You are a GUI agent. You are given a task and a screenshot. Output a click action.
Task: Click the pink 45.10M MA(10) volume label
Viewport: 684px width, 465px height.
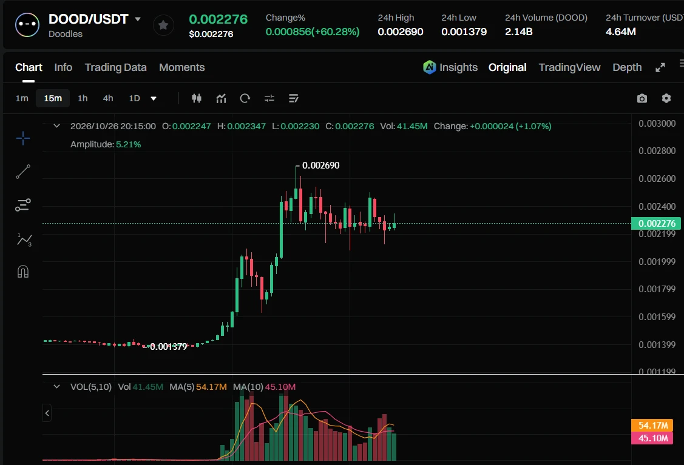(652, 438)
